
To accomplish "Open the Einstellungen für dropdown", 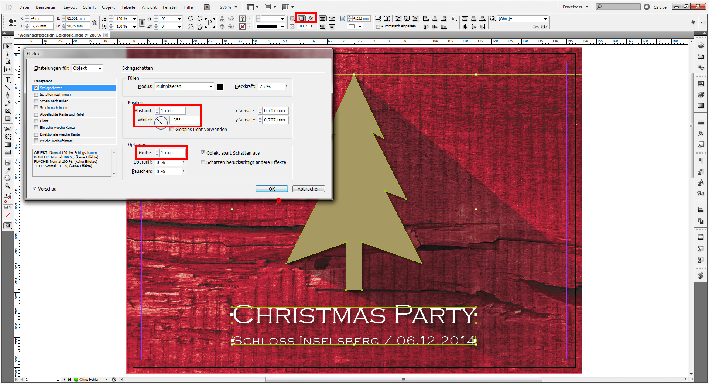I will (x=87, y=68).
